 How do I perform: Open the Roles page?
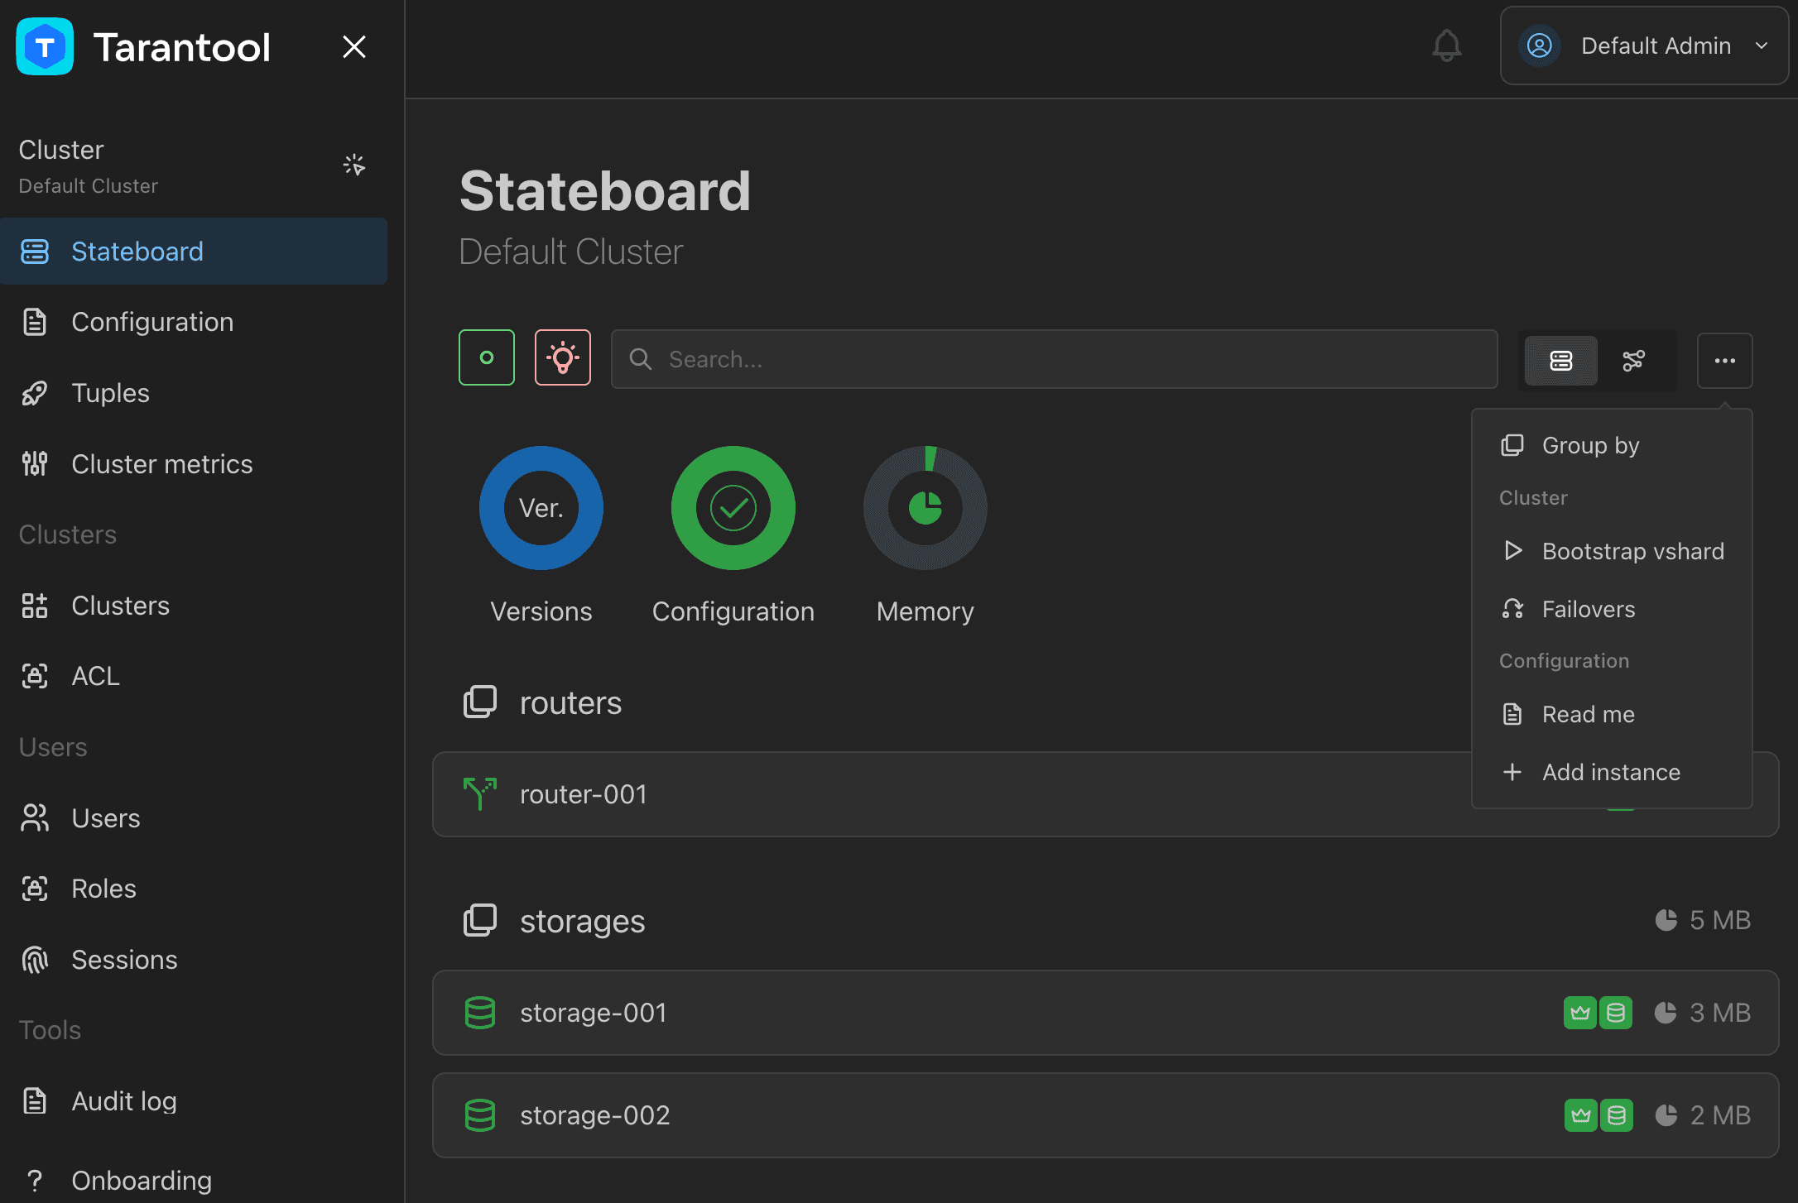[x=194, y=889]
